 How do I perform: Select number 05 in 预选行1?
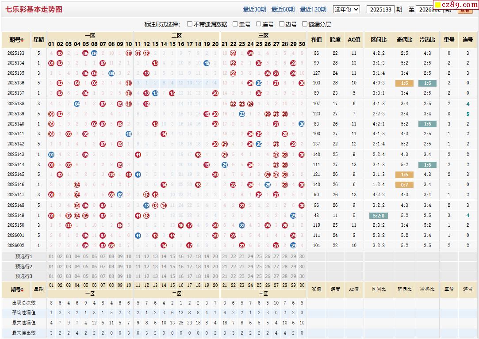point(86,256)
